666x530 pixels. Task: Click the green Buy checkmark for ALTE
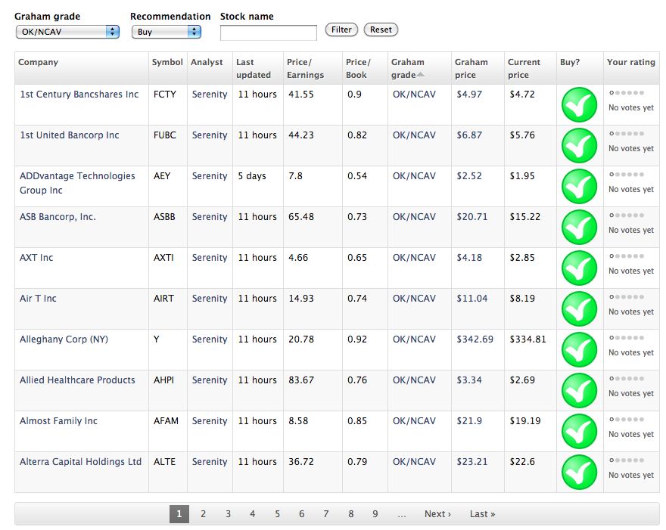pos(579,472)
